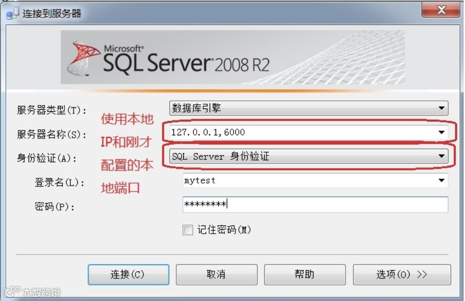465x301 pixels.
Task: Click the server name field 127.0.0.1,6000
Action: click(309, 132)
